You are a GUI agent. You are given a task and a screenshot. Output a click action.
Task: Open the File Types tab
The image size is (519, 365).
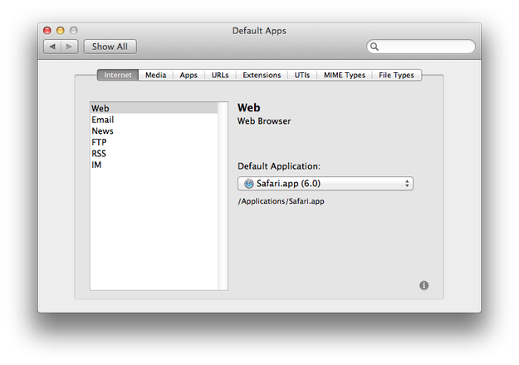(396, 75)
